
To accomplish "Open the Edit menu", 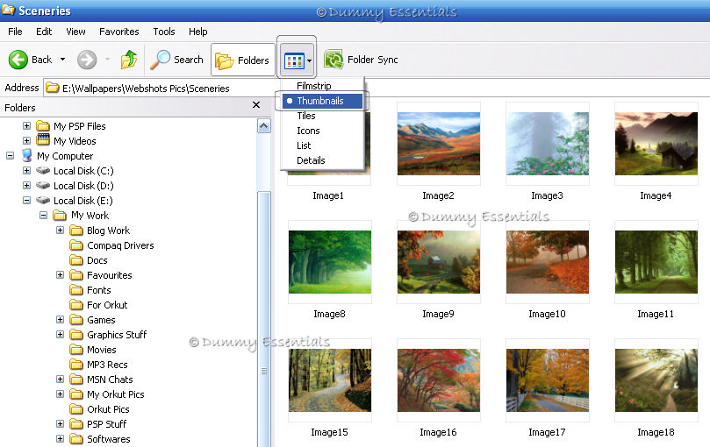I will pos(44,32).
